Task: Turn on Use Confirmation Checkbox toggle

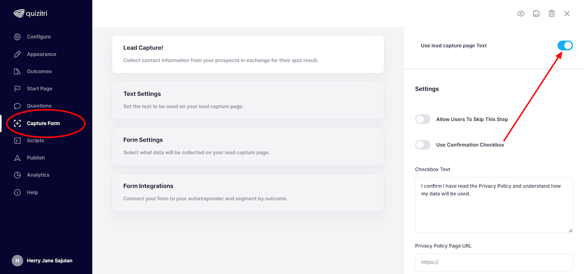Action: [423, 145]
